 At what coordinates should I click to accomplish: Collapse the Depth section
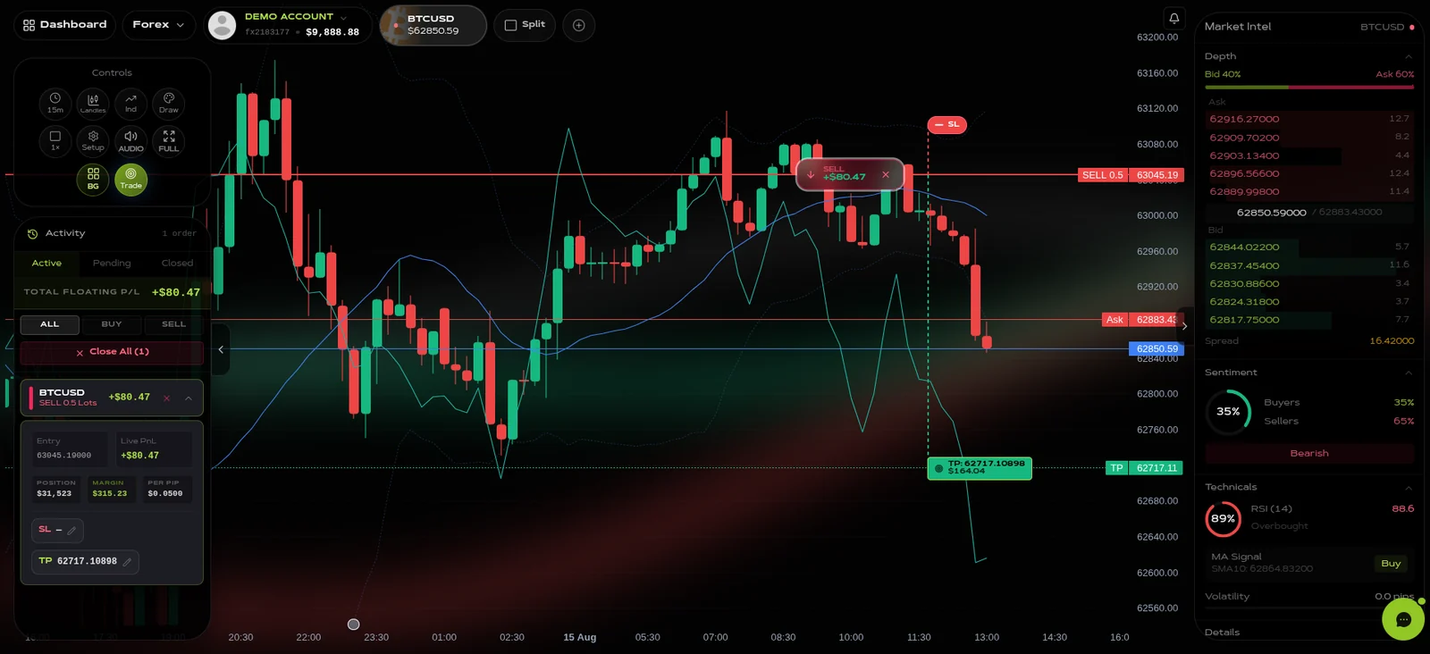[1409, 56]
